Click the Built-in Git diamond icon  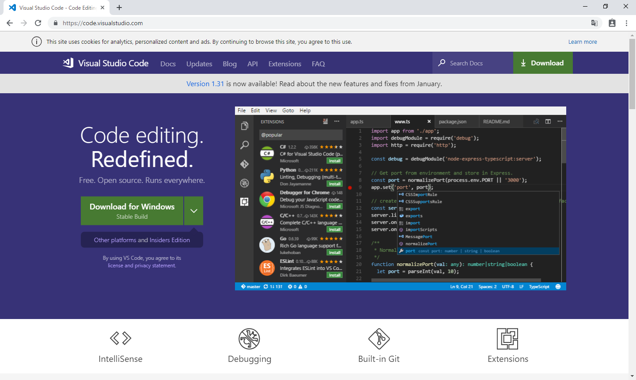pos(379,338)
